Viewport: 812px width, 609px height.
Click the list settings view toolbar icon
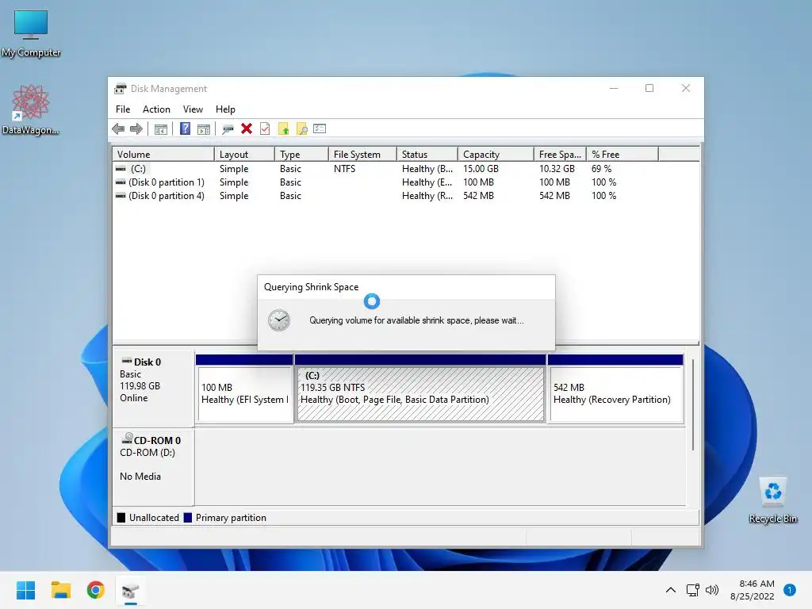pos(320,128)
